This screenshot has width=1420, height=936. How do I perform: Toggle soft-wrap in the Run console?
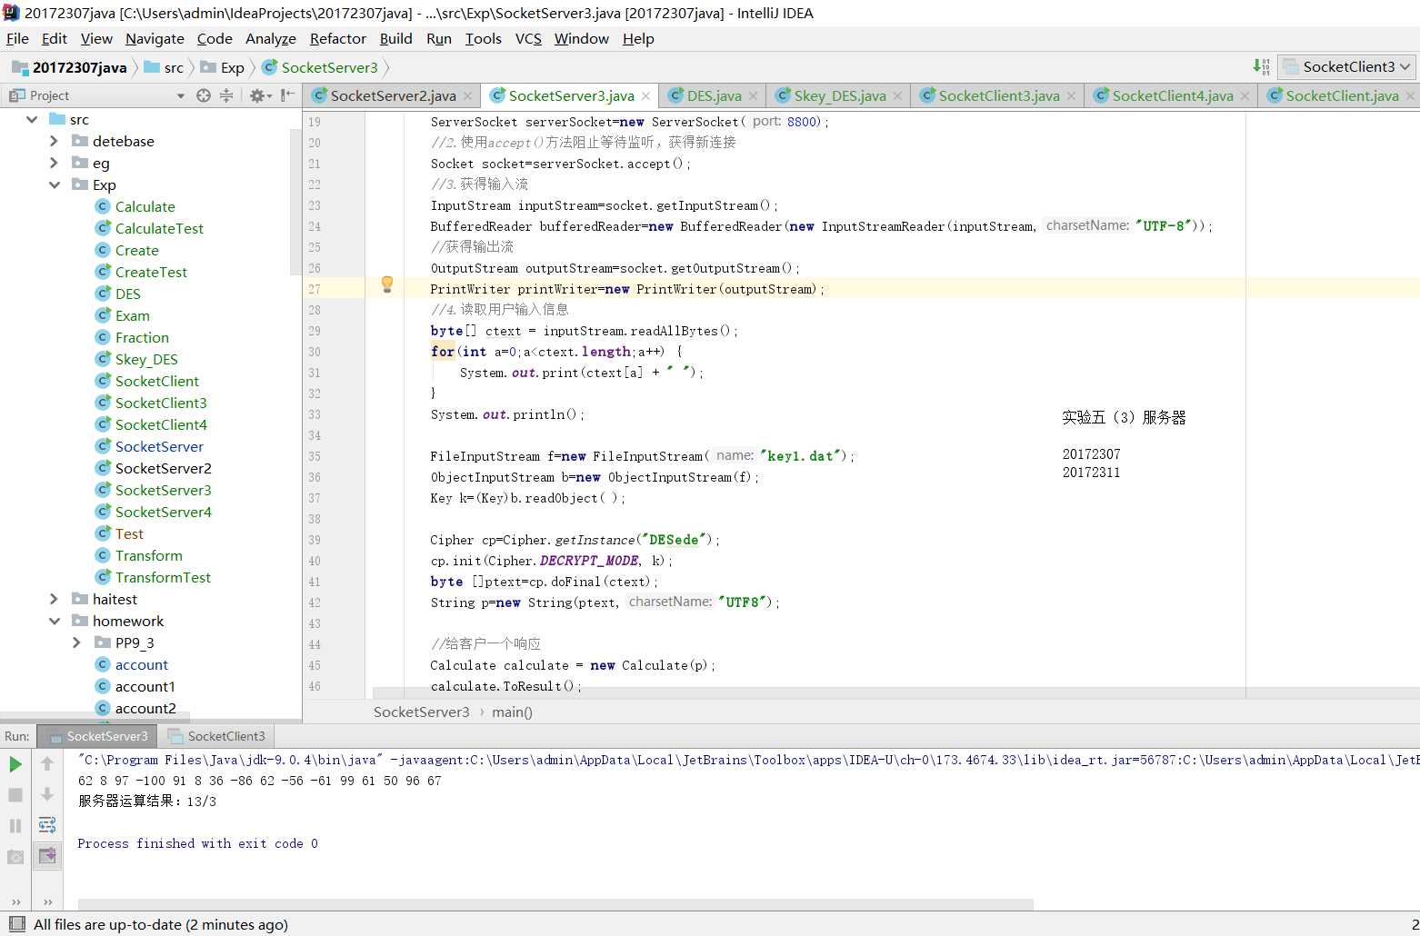tap(47, 826)
